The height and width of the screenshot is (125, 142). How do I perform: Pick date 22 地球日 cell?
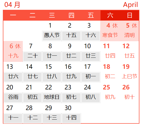point(52,93)
